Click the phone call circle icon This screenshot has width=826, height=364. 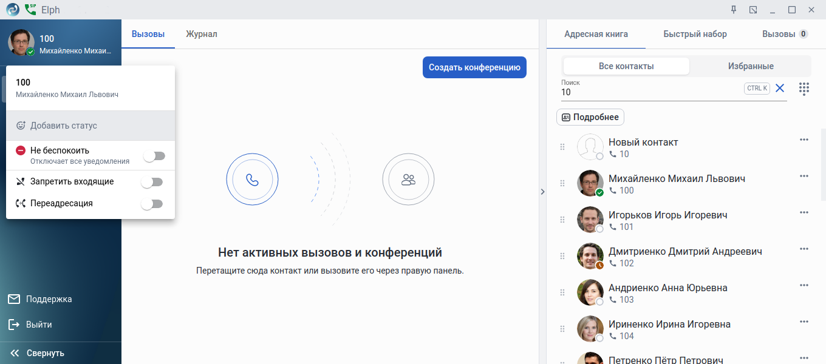(x=252, y=179)
